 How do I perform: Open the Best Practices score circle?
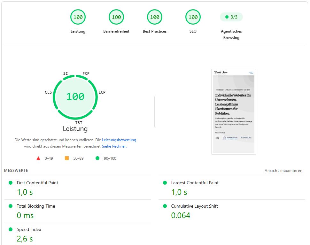coord(155,17)
